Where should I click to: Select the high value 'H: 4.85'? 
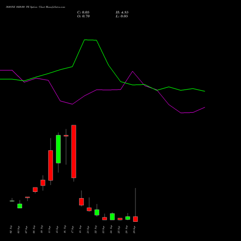(122, 13)
